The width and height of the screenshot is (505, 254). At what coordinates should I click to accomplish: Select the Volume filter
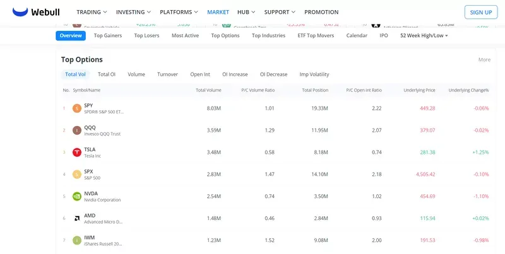point(136,74)
